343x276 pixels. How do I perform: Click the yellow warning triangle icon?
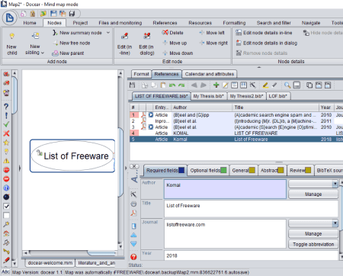[x=6, y=161]
